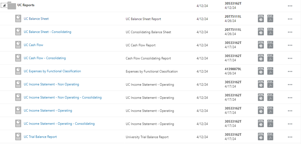Open UC Income Statement - Operating as HTML
301x144 pixels.
[x=261, y=110]
